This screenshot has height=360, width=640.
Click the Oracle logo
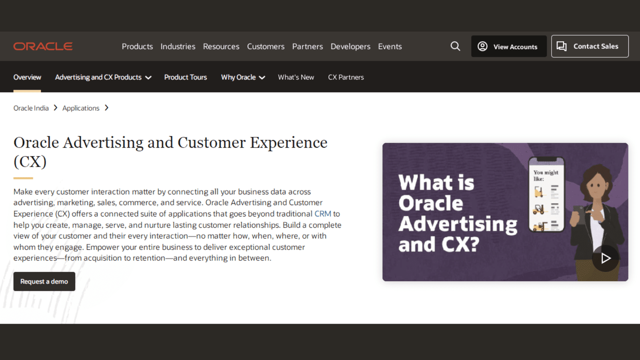pos(43,46)
